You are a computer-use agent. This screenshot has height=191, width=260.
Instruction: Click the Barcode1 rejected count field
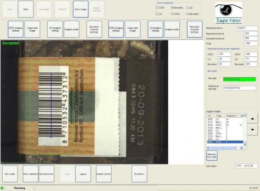point(224,64)
